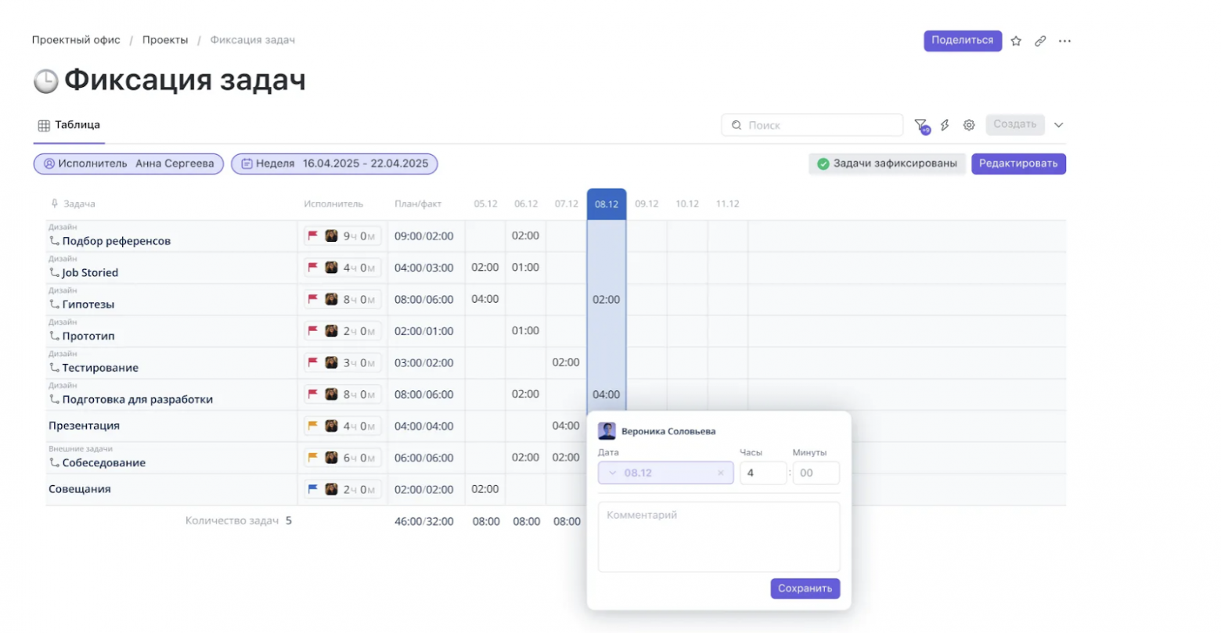Open the filters panel icon

pos(923,124)
